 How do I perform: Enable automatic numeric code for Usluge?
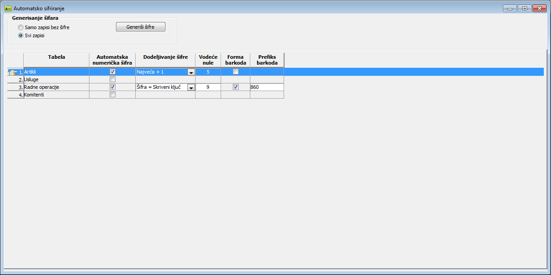coord(112,79)
